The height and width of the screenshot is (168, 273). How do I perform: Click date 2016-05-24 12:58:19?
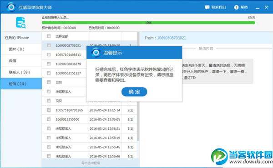(105, 138)
